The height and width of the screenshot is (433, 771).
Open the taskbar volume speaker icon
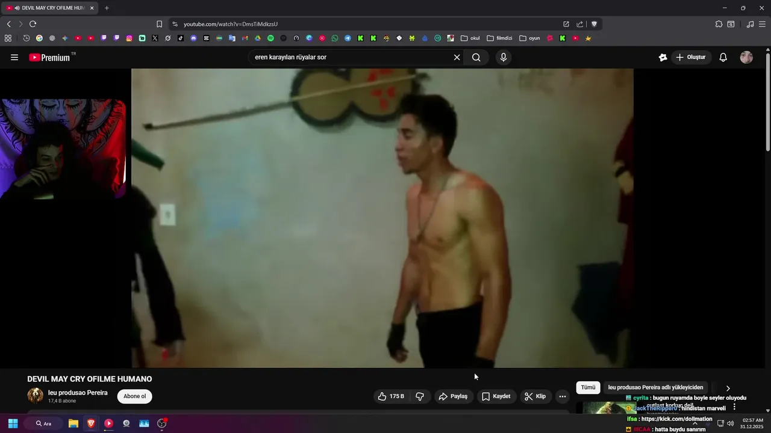(730, 423)
